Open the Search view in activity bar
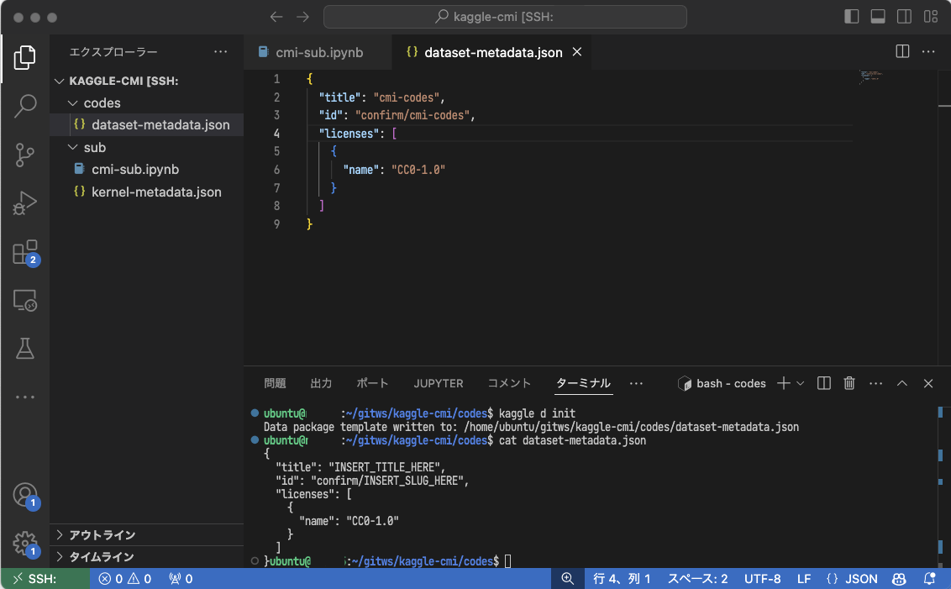This screenshot has width=951, height=589. (25, 106)
